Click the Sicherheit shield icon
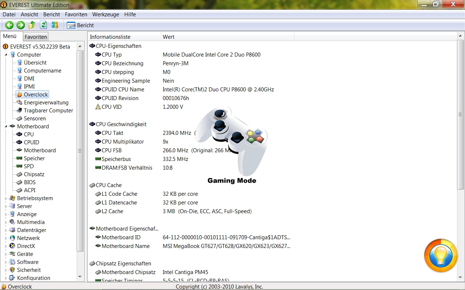Screen dimensions: 465x290 pos(12,270)
